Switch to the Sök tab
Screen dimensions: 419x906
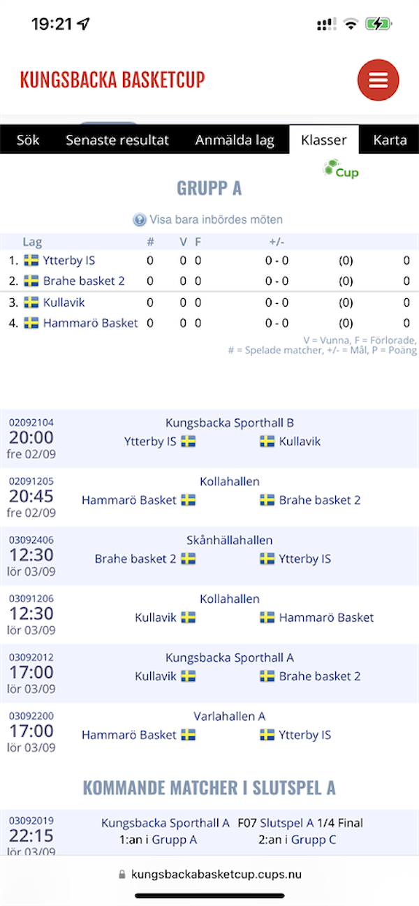pyautogui.click(x=28, y=140)
